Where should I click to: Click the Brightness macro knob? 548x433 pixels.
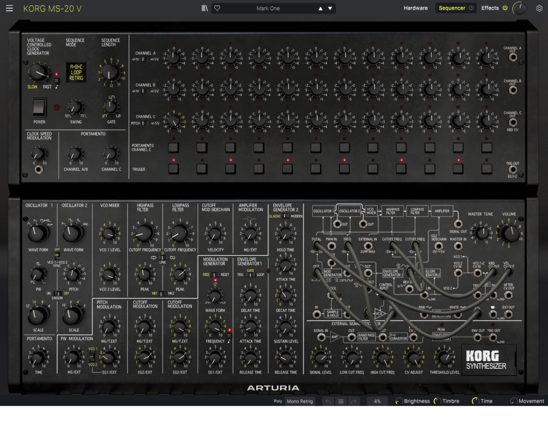click(x=399, y=401)
